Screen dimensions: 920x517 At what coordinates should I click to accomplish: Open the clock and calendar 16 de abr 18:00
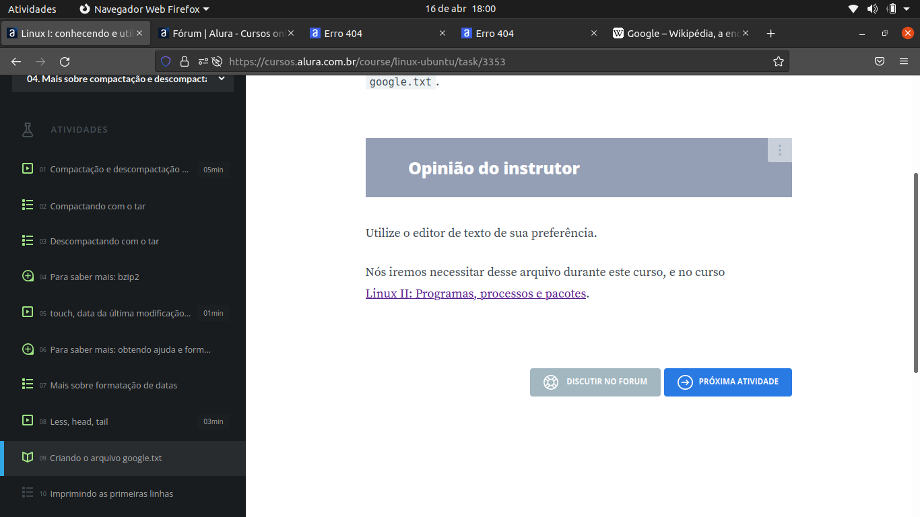pos(460,9)
